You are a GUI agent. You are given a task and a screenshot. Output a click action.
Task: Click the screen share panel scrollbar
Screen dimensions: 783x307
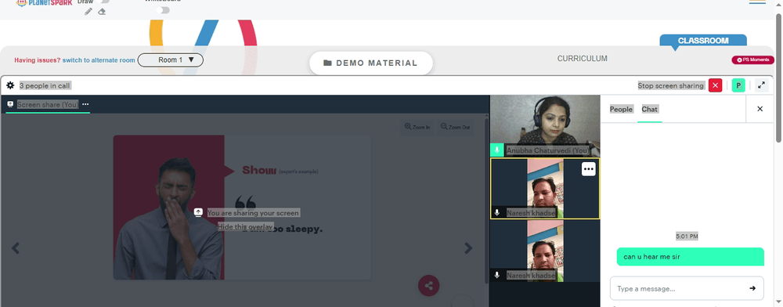pyautogui.click(x=487, y=200)
